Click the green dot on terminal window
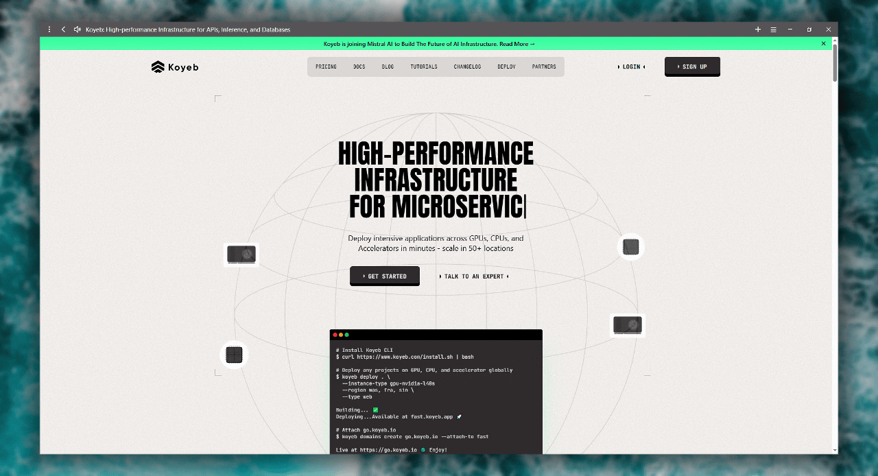Screen dimensions: 878x476 (347, 335)
